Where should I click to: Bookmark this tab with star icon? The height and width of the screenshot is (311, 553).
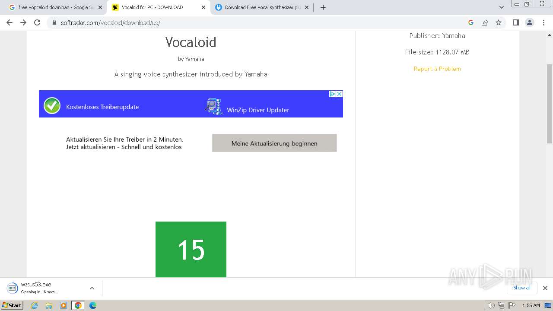click(x=499, y=22)
